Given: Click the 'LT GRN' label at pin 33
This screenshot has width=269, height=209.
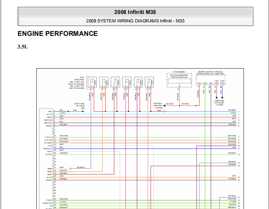Looking at the screenshot, I should (63, 202).
